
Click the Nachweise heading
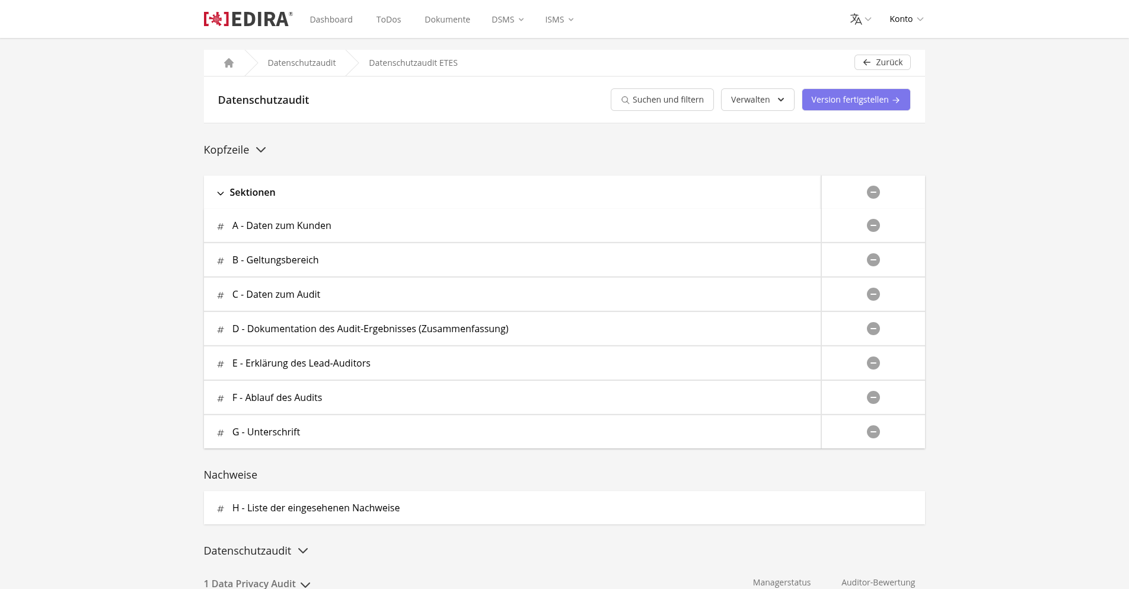coord(230,475)
